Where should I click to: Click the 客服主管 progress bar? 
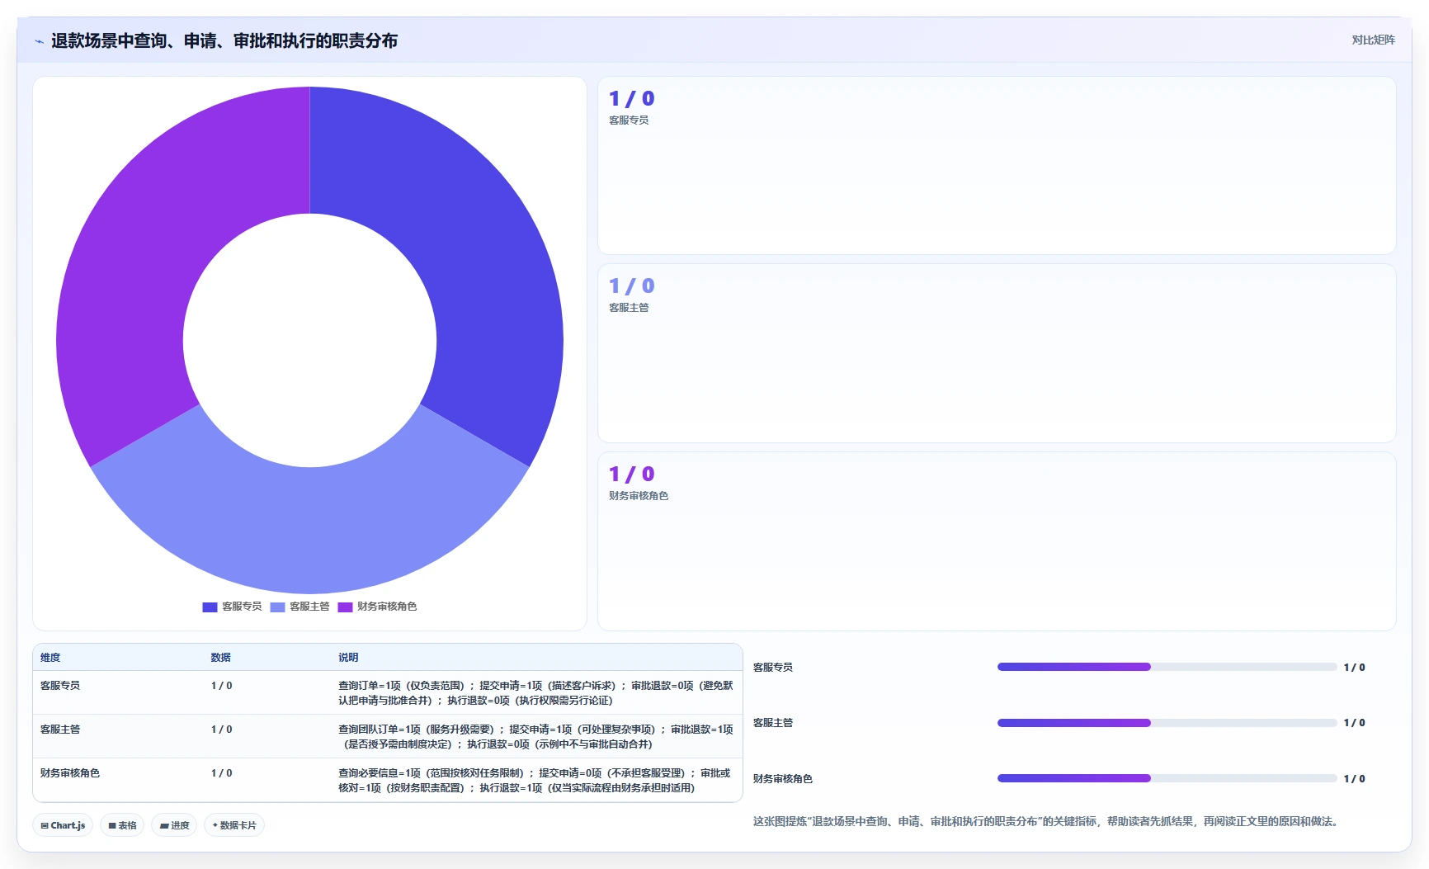click(1167, 723)
